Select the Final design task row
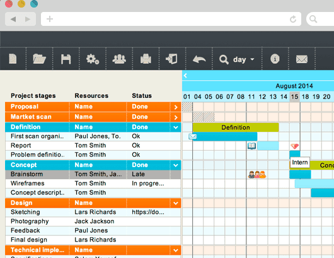Screen dimensions: 334x258 [x=93, y=240]
